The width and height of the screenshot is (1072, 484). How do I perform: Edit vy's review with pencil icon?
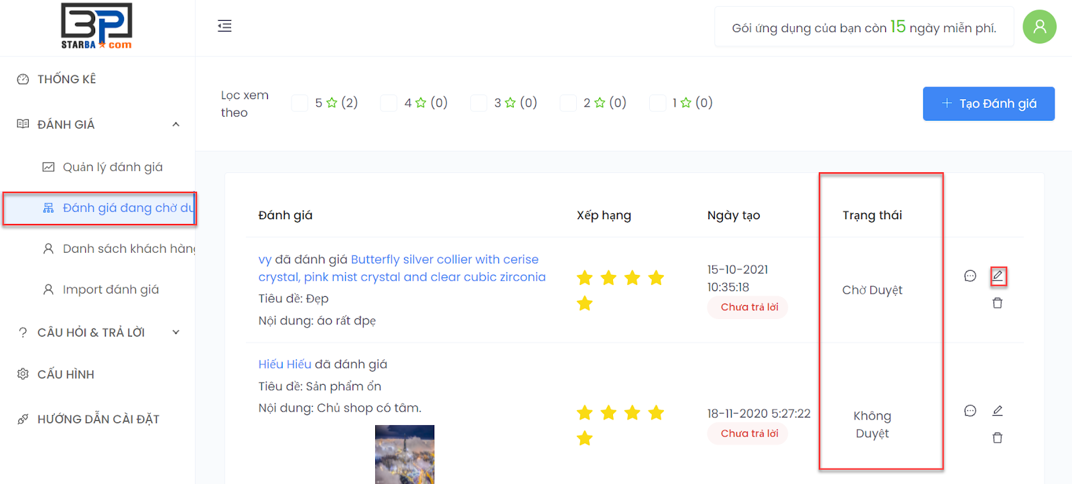coord(998,276)
